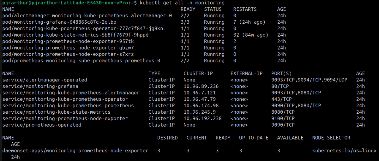
Task: Click the NODE SELECTOR column header
Action: tap(331, 138)
